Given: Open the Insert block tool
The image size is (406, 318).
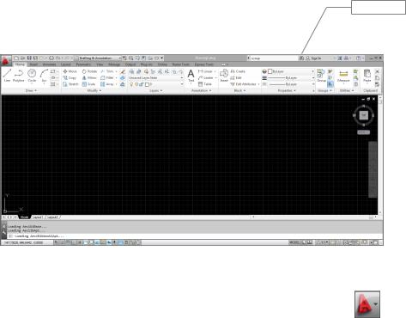Looking at the screenshot, I should 224,76.
